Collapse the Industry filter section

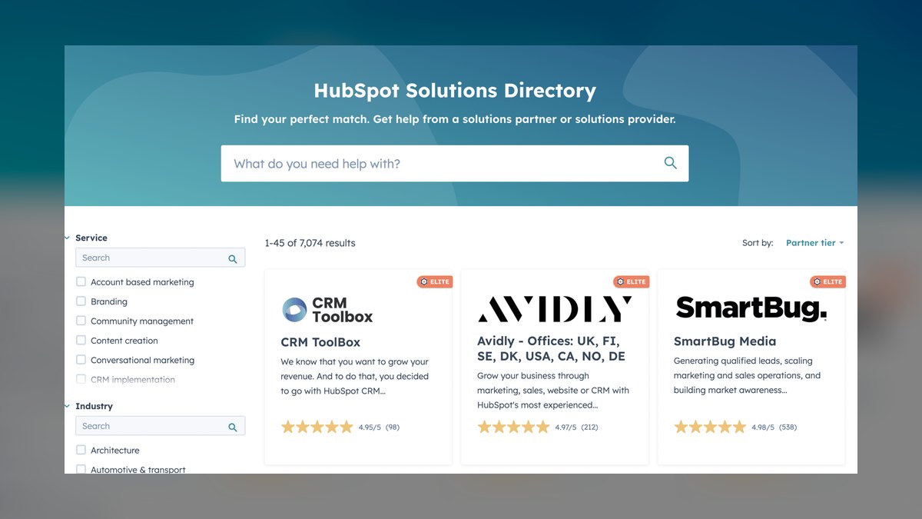click(68, 406)
